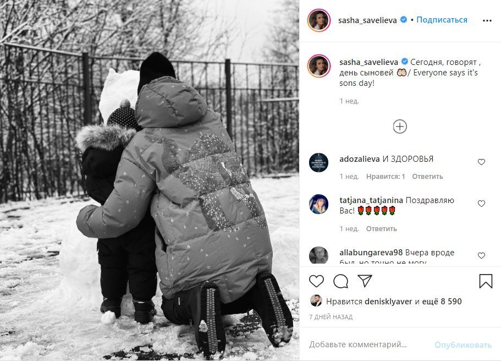
Task: Open the comment bubble icon
Action: click(340, 281)
